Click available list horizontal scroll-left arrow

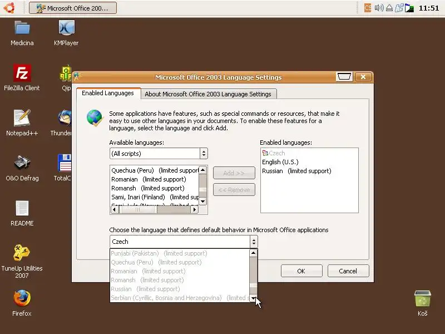point(115,210)
